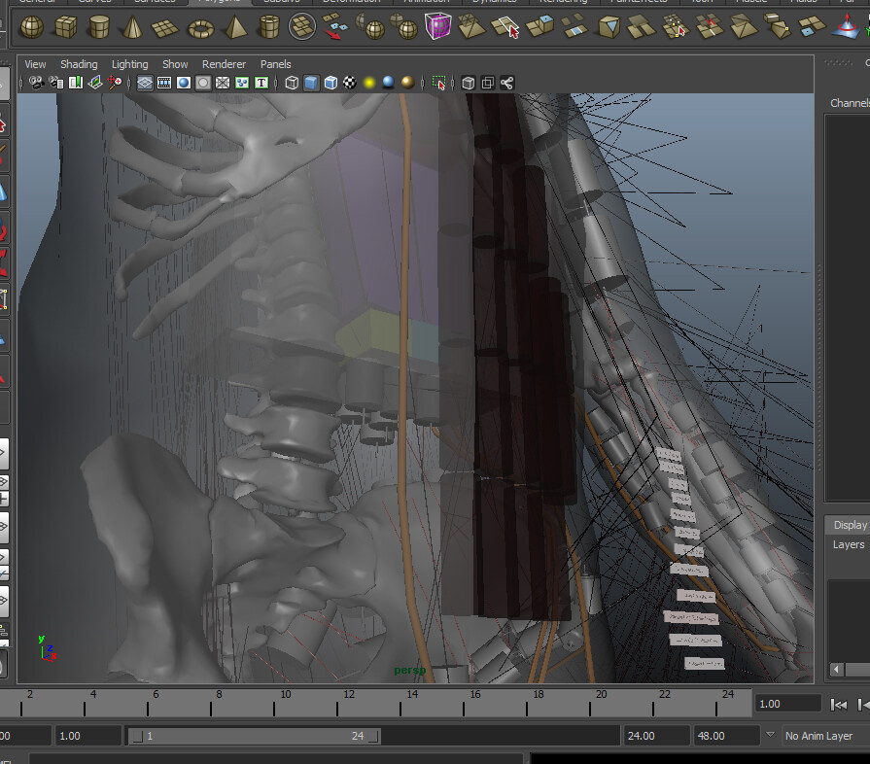Select the purple Extrude tool icon
The height and width of the screenshot is (764, 870).
coord(437,26)
